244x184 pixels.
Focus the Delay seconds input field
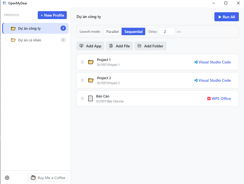(x=167, y=32)
